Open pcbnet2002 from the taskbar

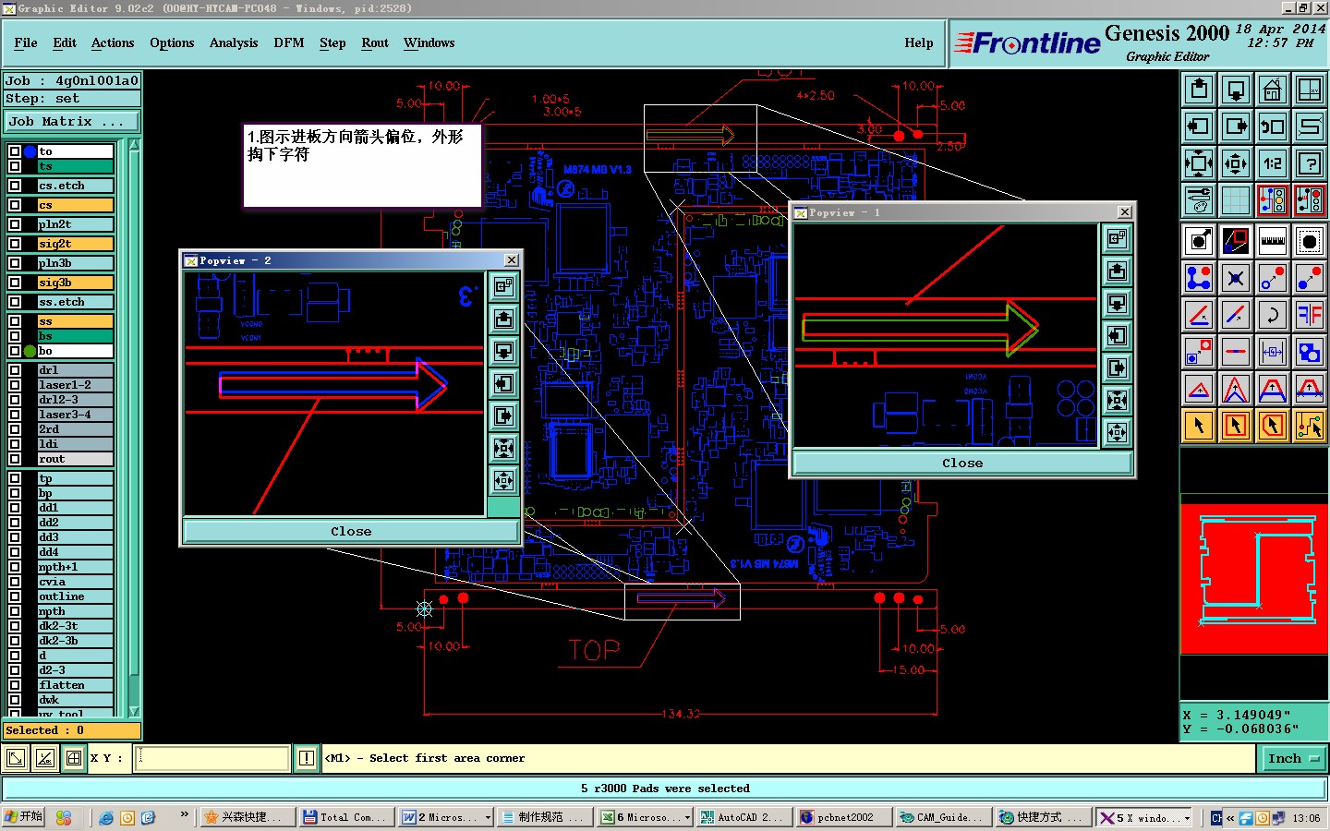tap(844, 818)
